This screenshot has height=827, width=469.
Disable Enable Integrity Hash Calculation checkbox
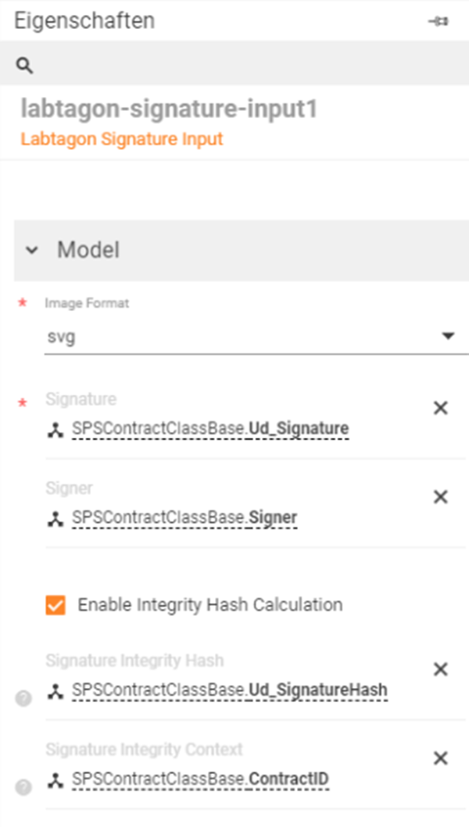pyautogui.click(x=57, y=604)
